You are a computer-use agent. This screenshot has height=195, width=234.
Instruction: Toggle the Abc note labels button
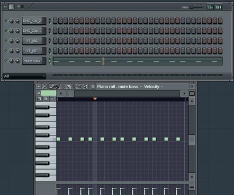(x=52, y=99)
